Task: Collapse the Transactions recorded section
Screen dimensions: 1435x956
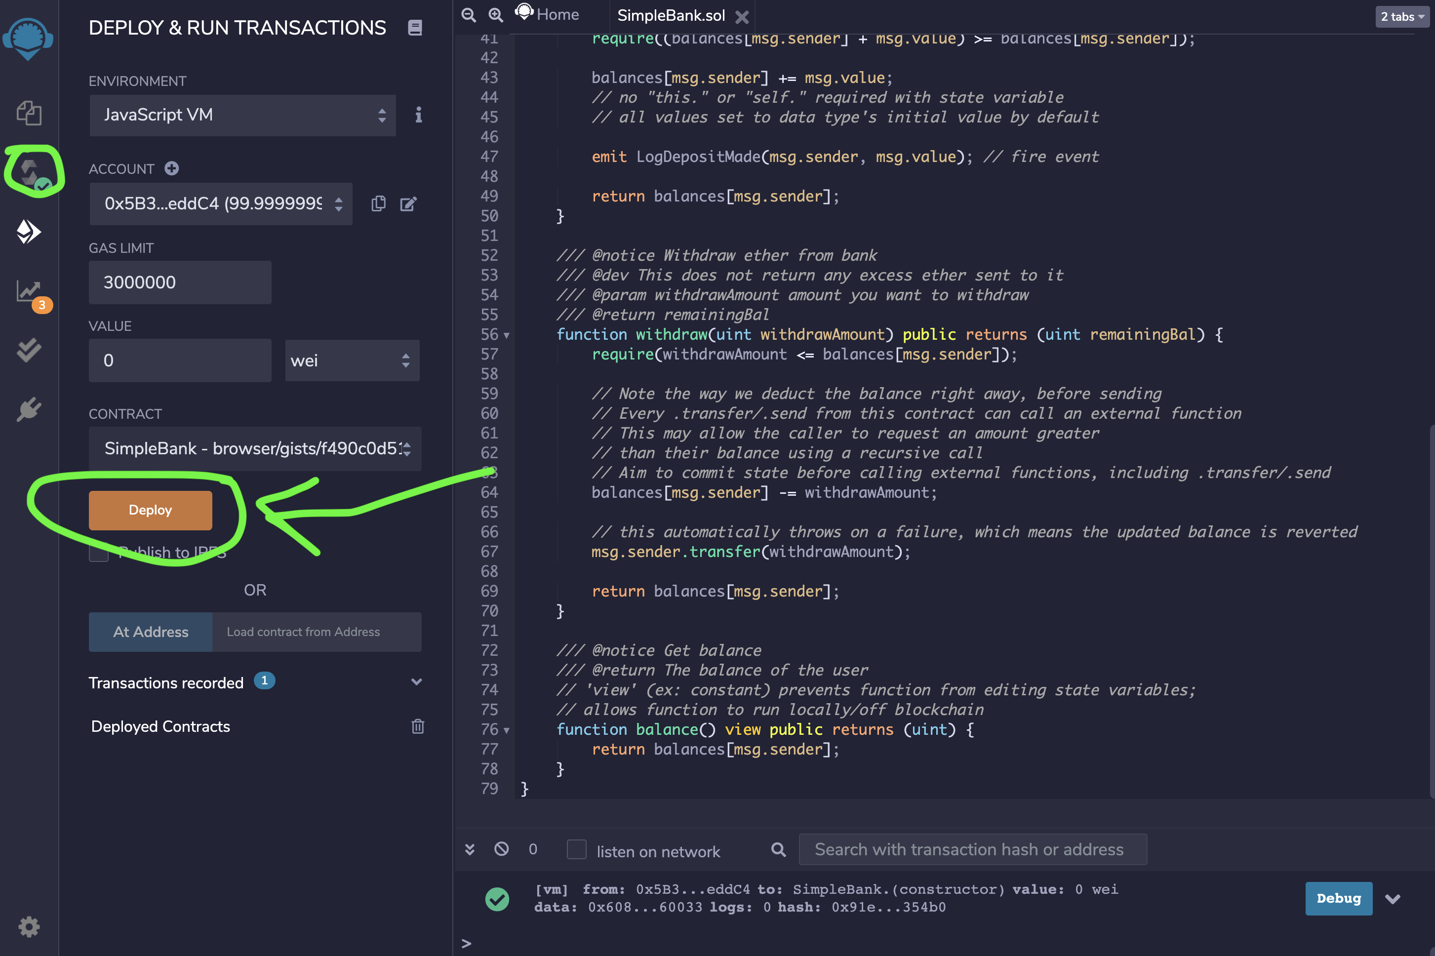Action: point(416,682)
